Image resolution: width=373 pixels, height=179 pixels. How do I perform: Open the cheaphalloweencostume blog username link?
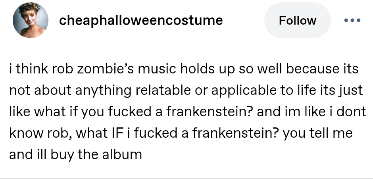pos(141,20)
